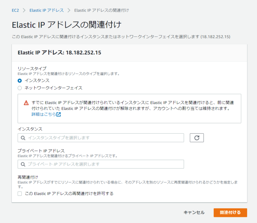Click the external link icon beside 詳細はこちら

(59, 114)
